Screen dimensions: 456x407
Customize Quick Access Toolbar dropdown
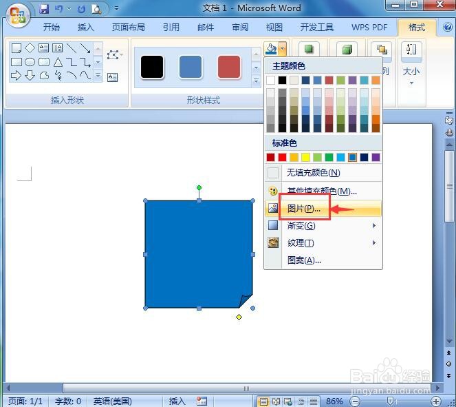[116, 9]
